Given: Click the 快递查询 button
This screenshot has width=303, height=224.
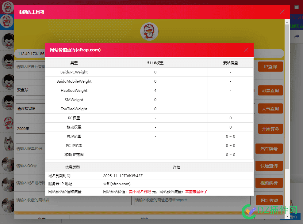Looking at the screenshot, I should click(x=269, y=166).
